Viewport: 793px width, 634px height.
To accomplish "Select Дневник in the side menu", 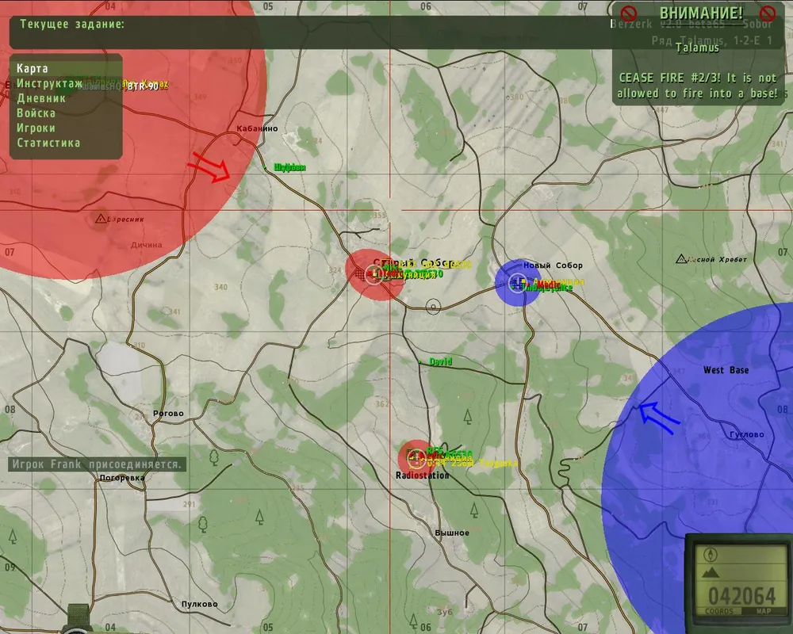I will [x=41, y=98].
